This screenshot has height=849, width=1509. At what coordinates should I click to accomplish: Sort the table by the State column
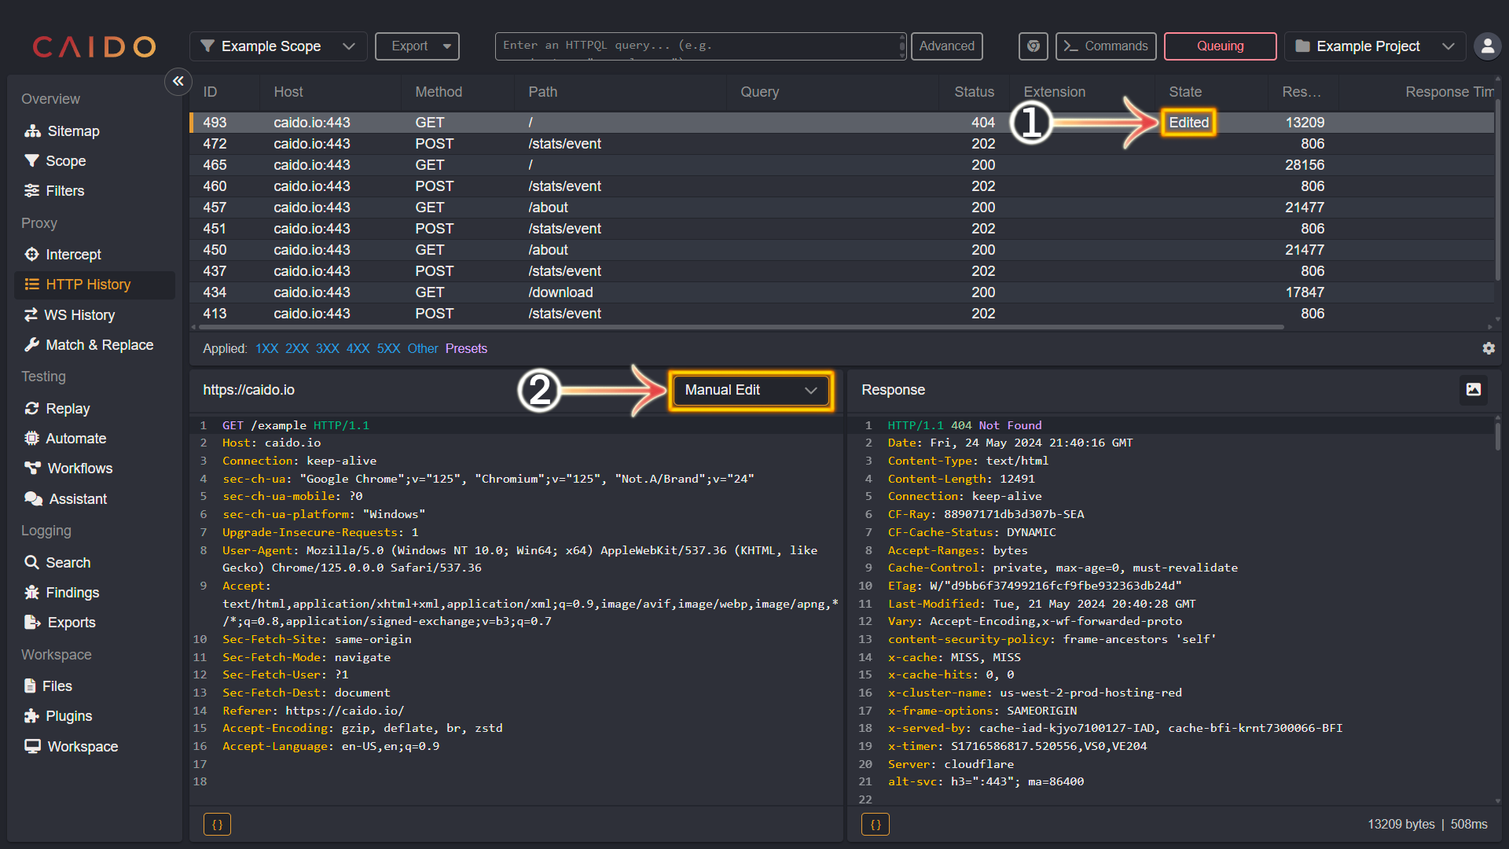(1185, 92)
